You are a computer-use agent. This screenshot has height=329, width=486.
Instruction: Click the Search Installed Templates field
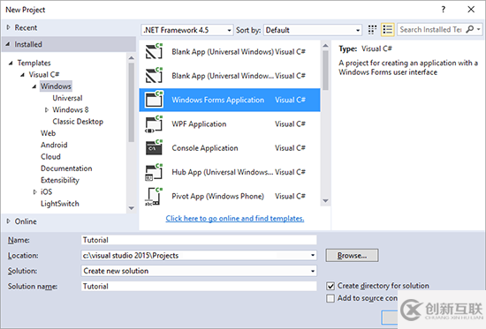[431, 29]
